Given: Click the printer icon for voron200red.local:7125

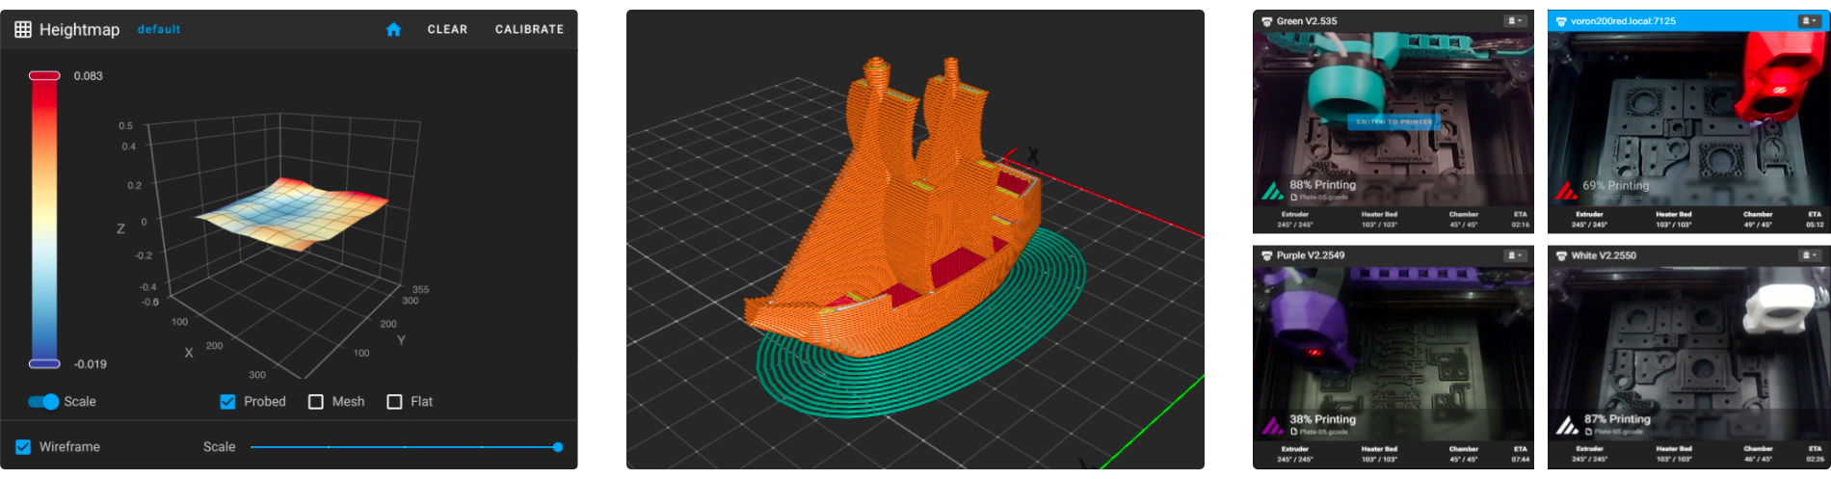Looking at the screenshot, I should [1561, 21].
